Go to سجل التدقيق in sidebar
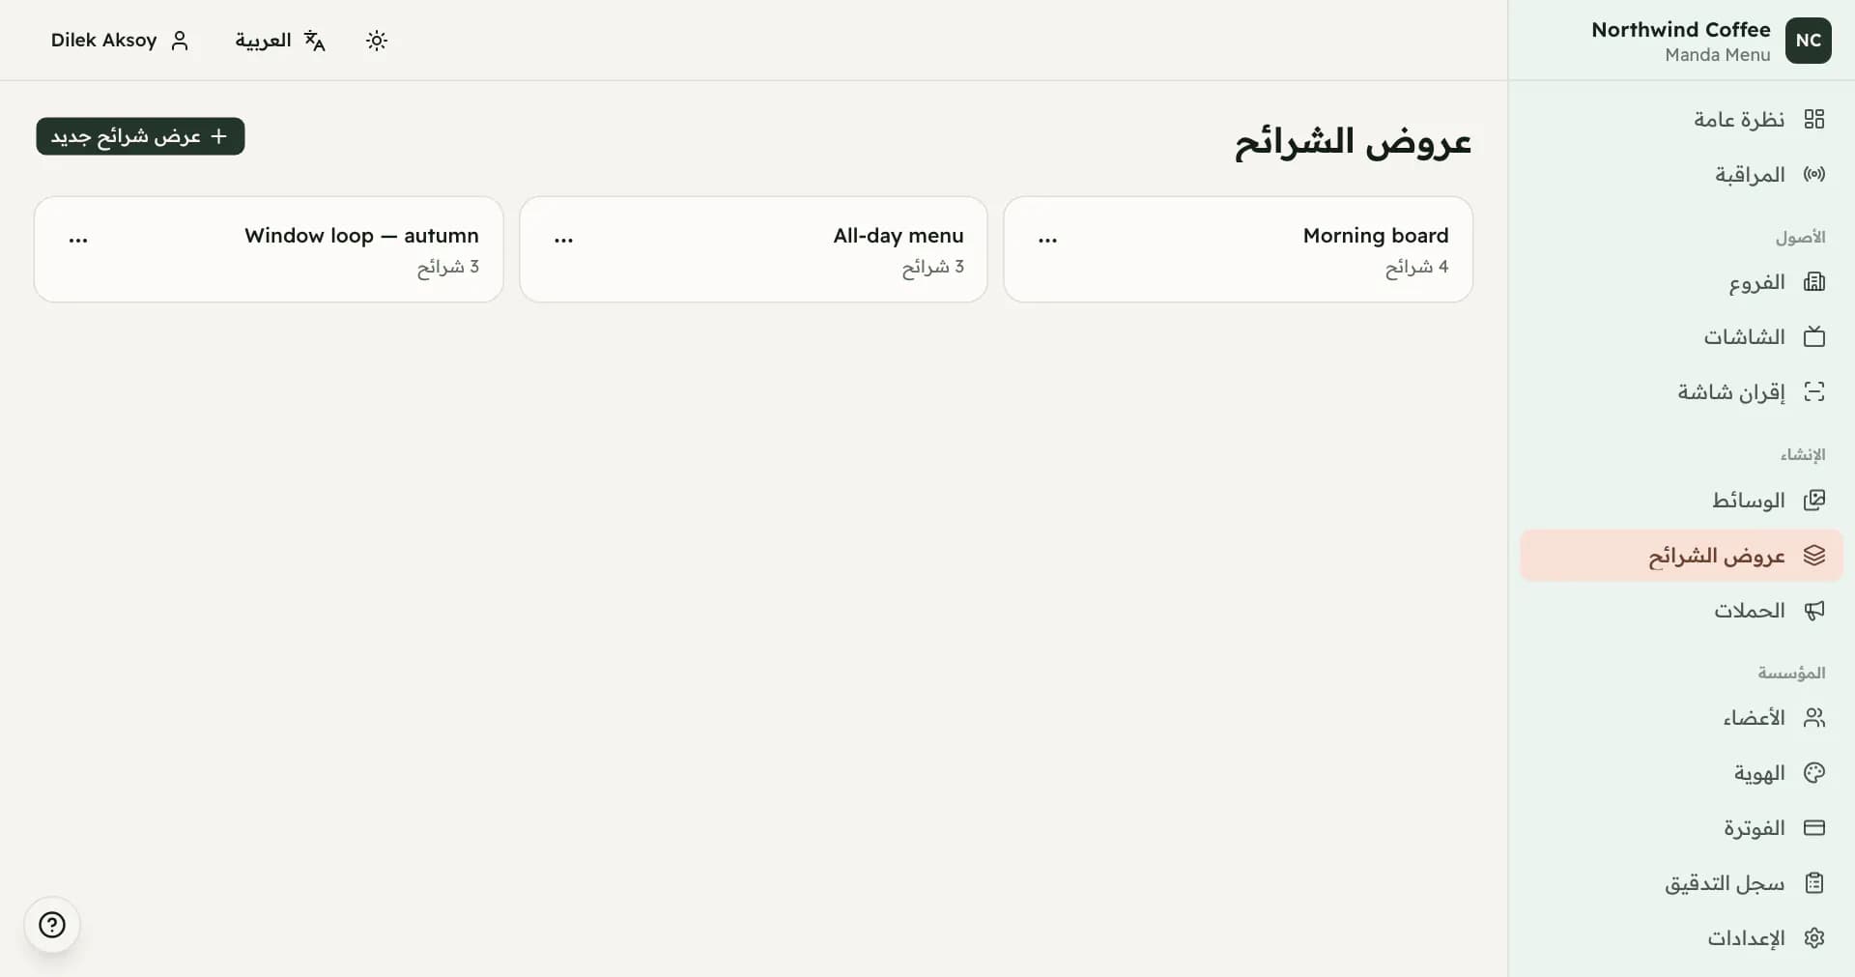 point(1682,882)
